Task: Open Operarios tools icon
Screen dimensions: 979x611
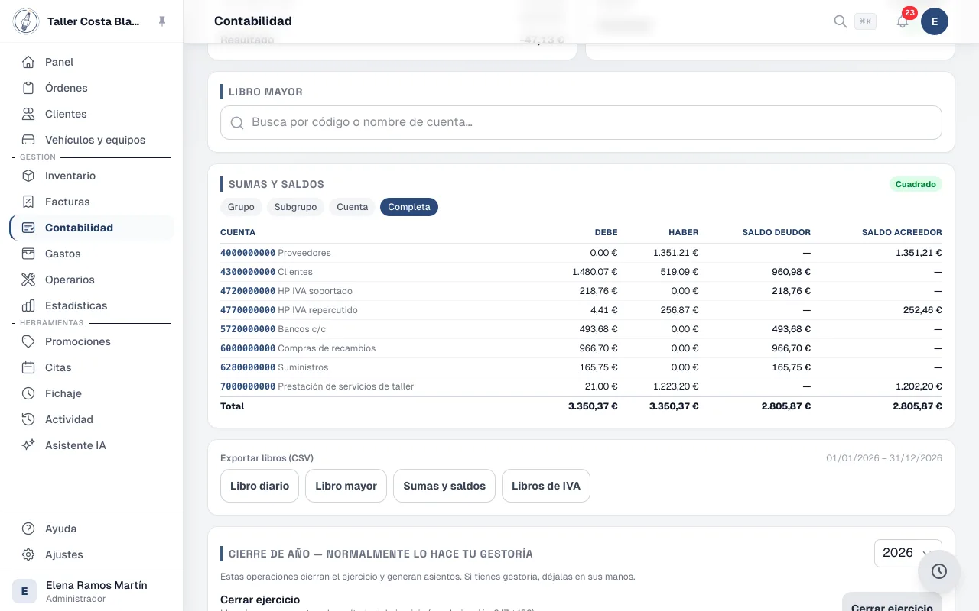Action: (x=28, y=280)
